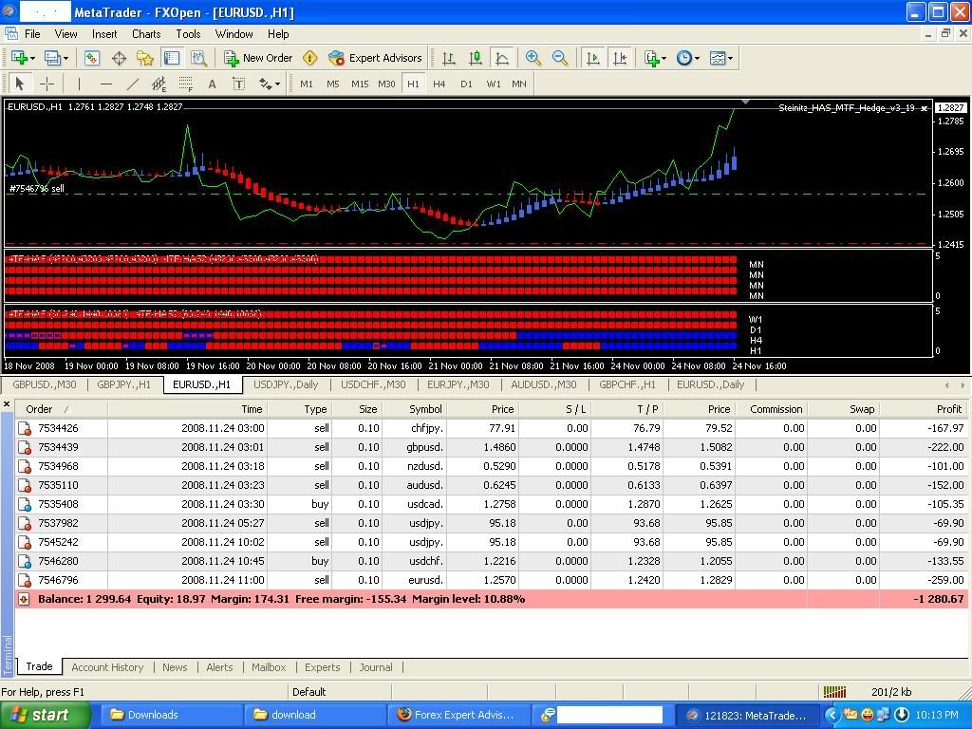Click the order icon beside 7534426

(x=25, y=428)
